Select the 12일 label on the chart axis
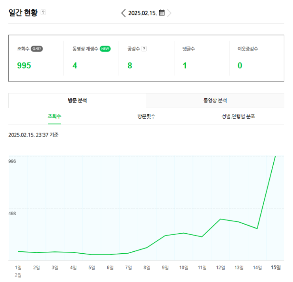293x282 pixels. pos(220,268)
